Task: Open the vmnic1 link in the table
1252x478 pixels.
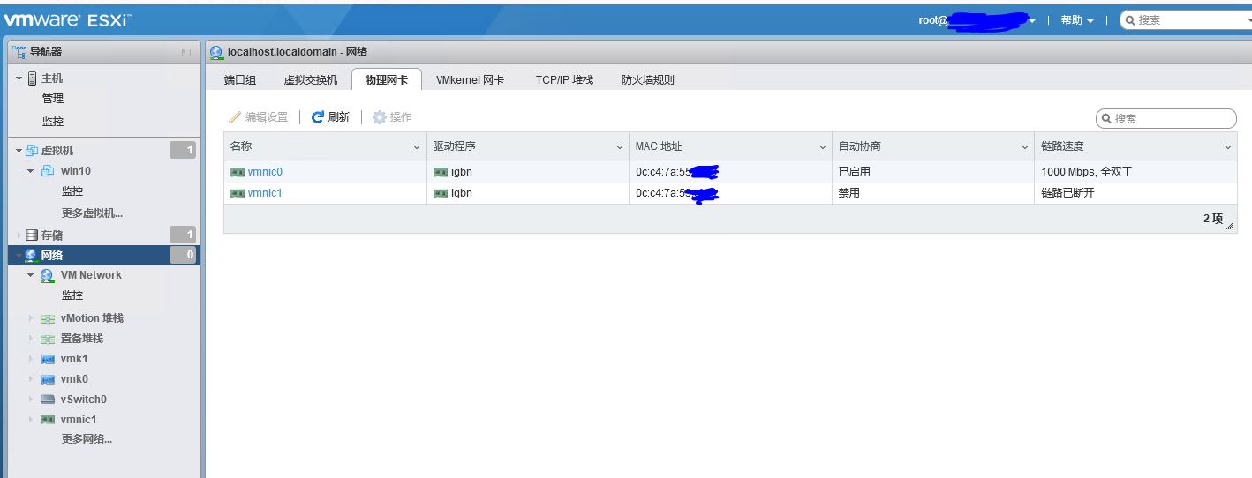Action: tap(265, 193)
